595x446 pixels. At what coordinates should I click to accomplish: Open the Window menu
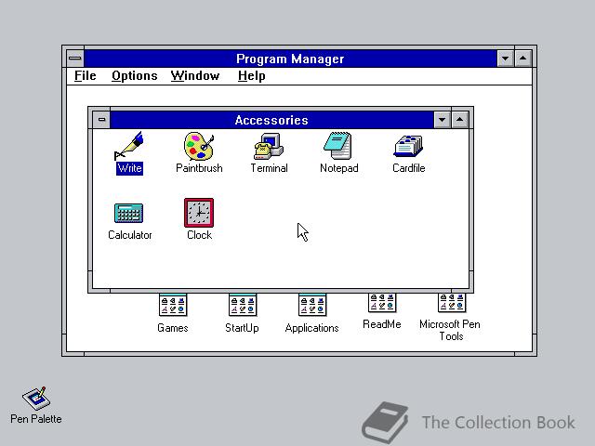pos(195,76)
